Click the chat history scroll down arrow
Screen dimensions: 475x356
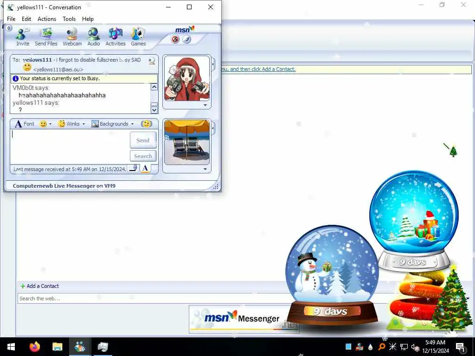(154, 110)
